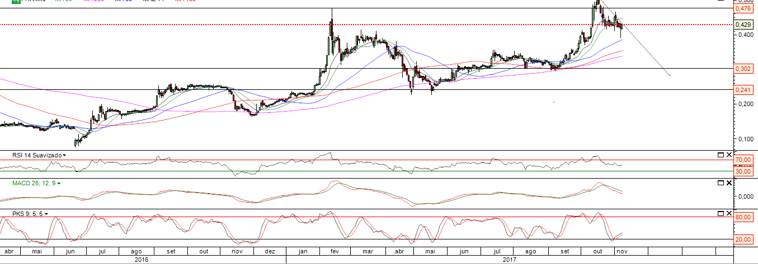Click the 0,200 price axis value
This screenshot has height=264, width=758.
tap(745, 104)
